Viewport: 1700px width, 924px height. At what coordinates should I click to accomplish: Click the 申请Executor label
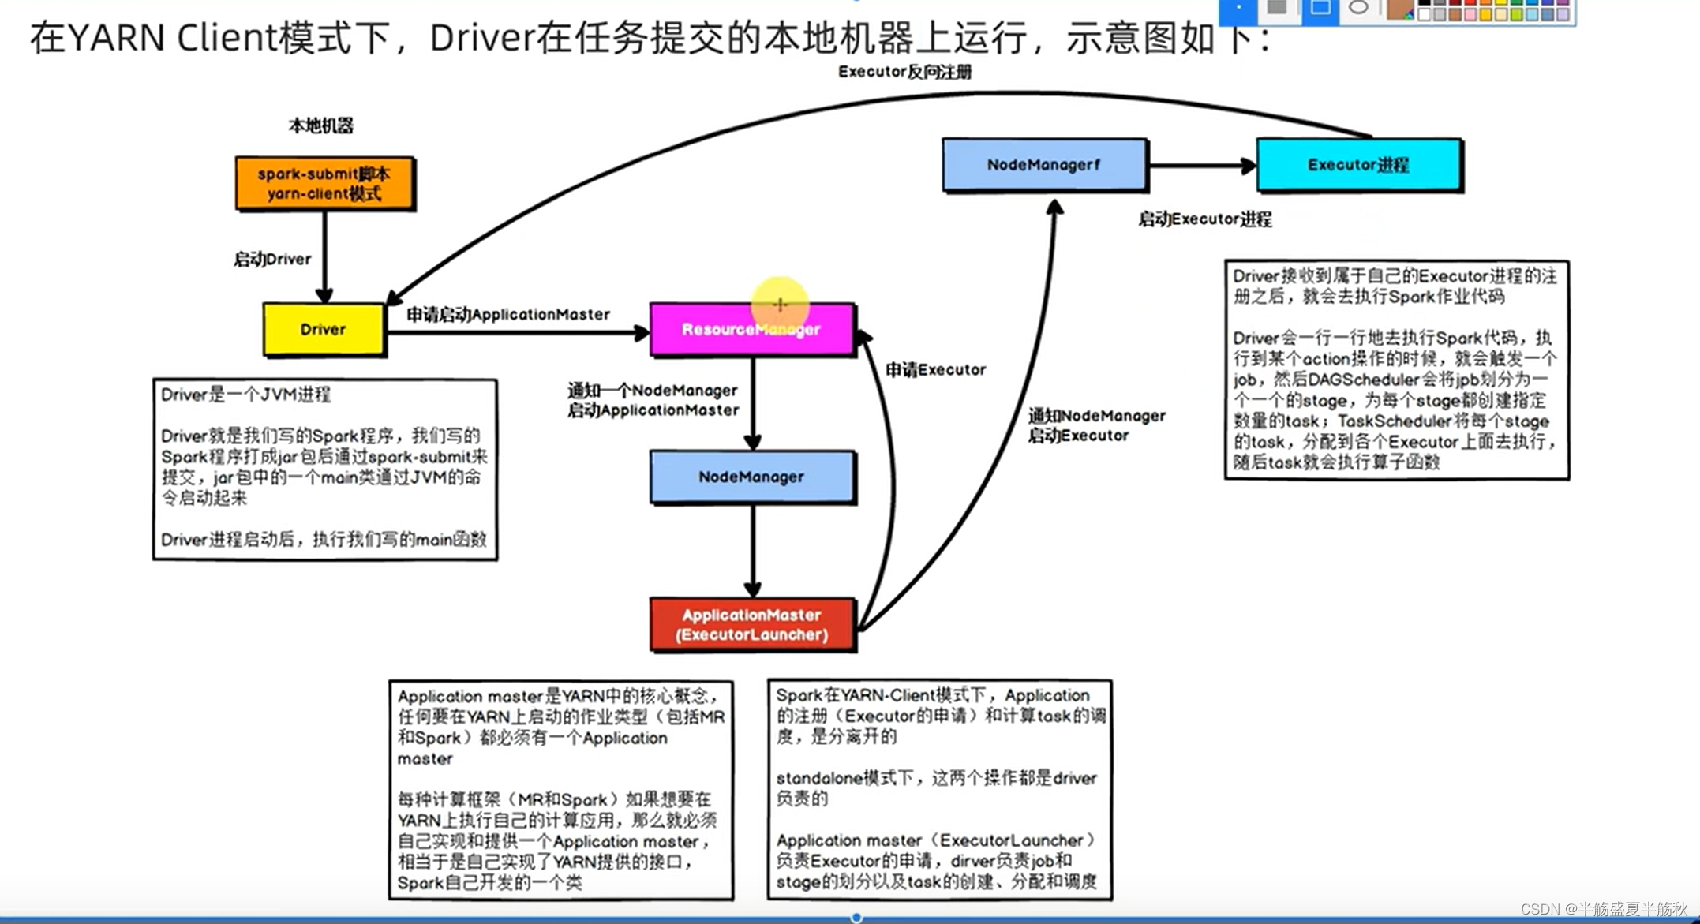click(935, 369)
